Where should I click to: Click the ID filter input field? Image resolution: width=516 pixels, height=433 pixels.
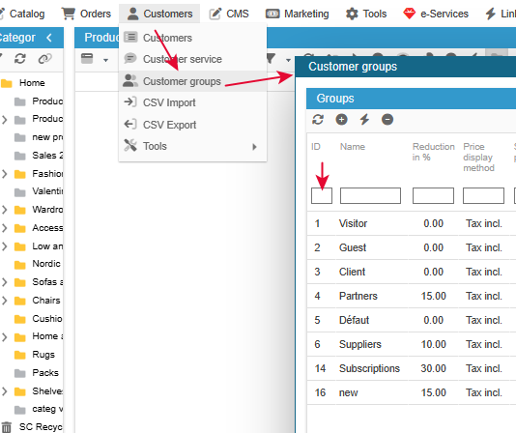click(322, 195)
